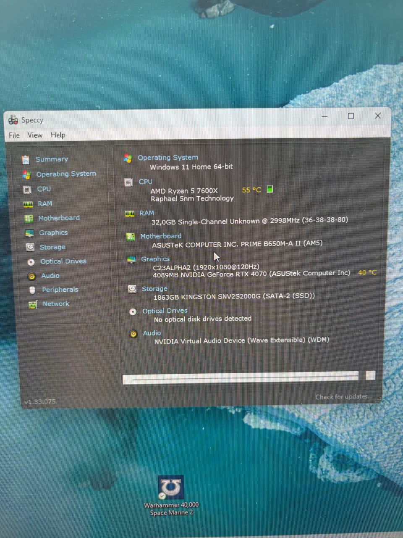Screen dimensions: 403x538
Task: Open the Graphics heading link in summary
Action: [155, 259]
